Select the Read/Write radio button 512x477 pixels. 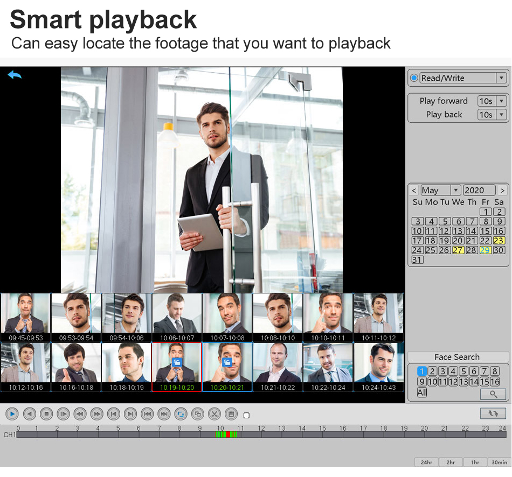coord(414,78)
